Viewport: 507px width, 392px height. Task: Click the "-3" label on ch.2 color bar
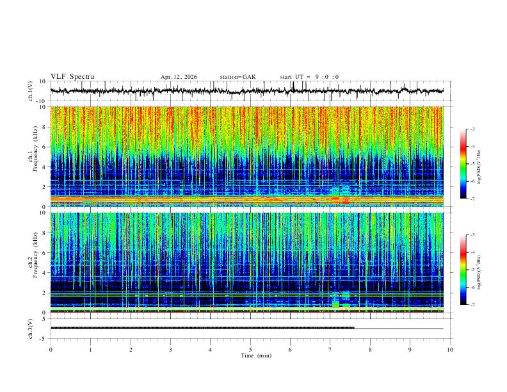tap(472, 235)
